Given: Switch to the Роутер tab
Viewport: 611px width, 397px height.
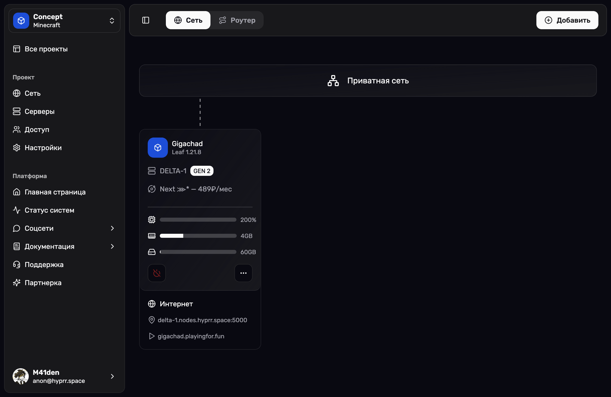Looking at the screenshot, I should [237, 20].
